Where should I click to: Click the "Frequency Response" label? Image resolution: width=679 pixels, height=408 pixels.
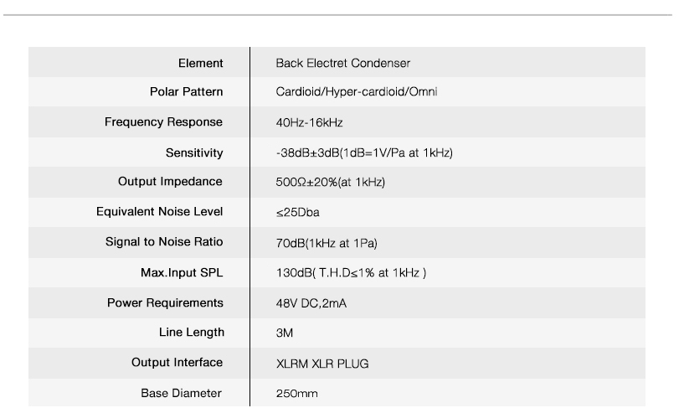[x=163, y=122]
